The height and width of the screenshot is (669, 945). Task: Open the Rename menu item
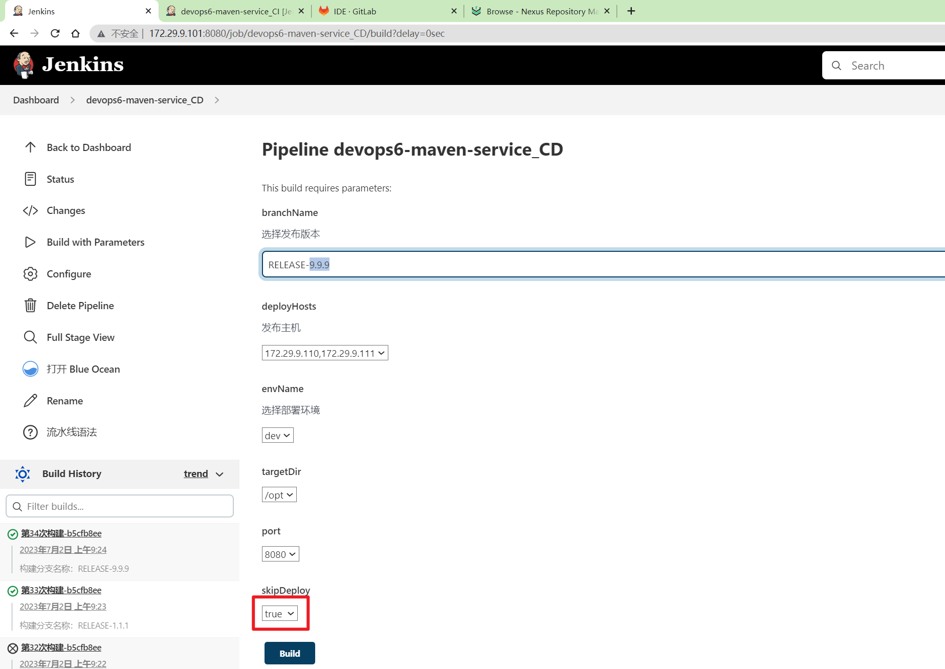64,401
